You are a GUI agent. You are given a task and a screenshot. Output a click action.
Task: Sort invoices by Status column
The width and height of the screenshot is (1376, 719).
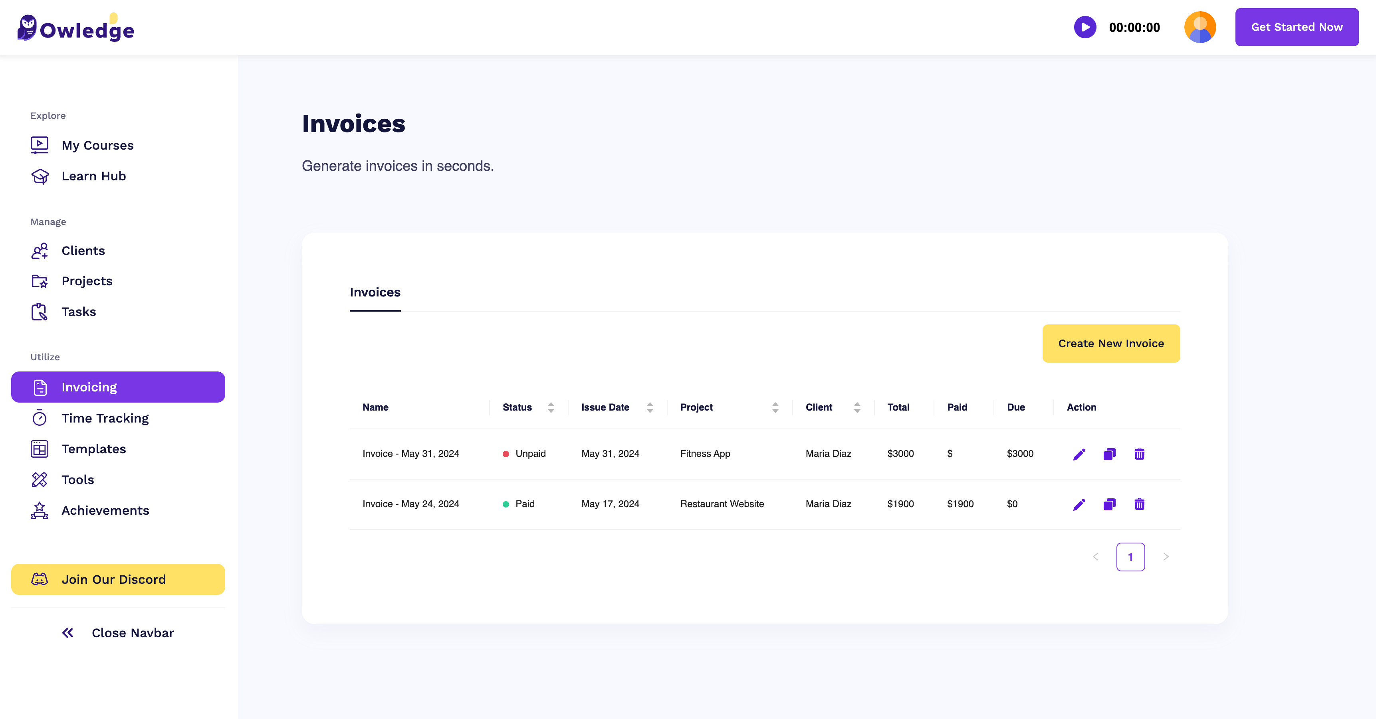[x=551, y=407]
